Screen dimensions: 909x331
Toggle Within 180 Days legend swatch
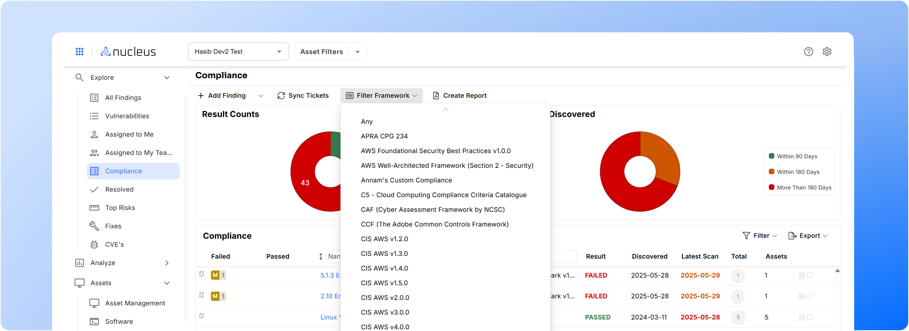772,172
